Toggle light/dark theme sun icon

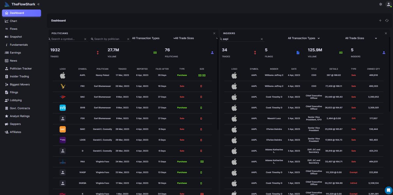point(381,4)
